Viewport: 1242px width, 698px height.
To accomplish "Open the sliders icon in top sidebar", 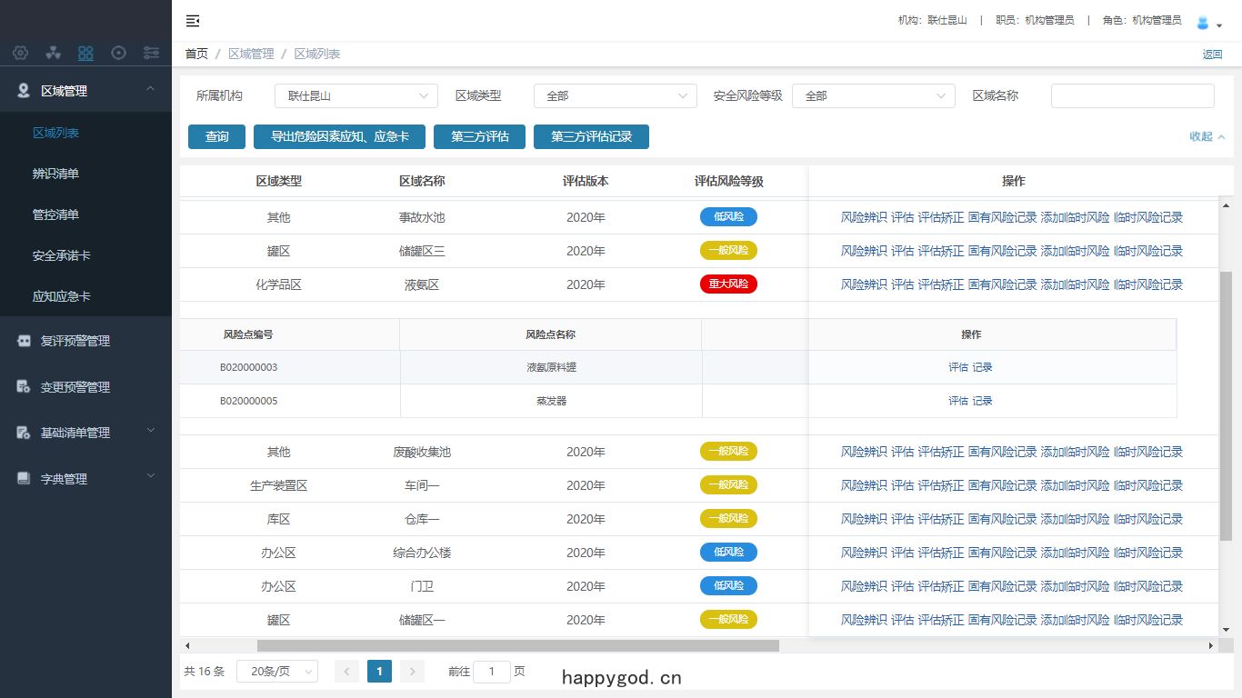I will coord(151,53).
